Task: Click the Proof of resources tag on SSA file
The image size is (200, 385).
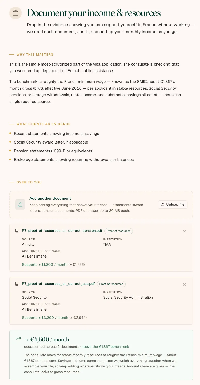Action: click(x=111, y=284)
